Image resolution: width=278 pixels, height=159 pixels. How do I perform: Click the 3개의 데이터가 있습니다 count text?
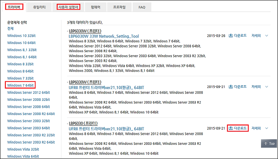(x=85, y=22)
